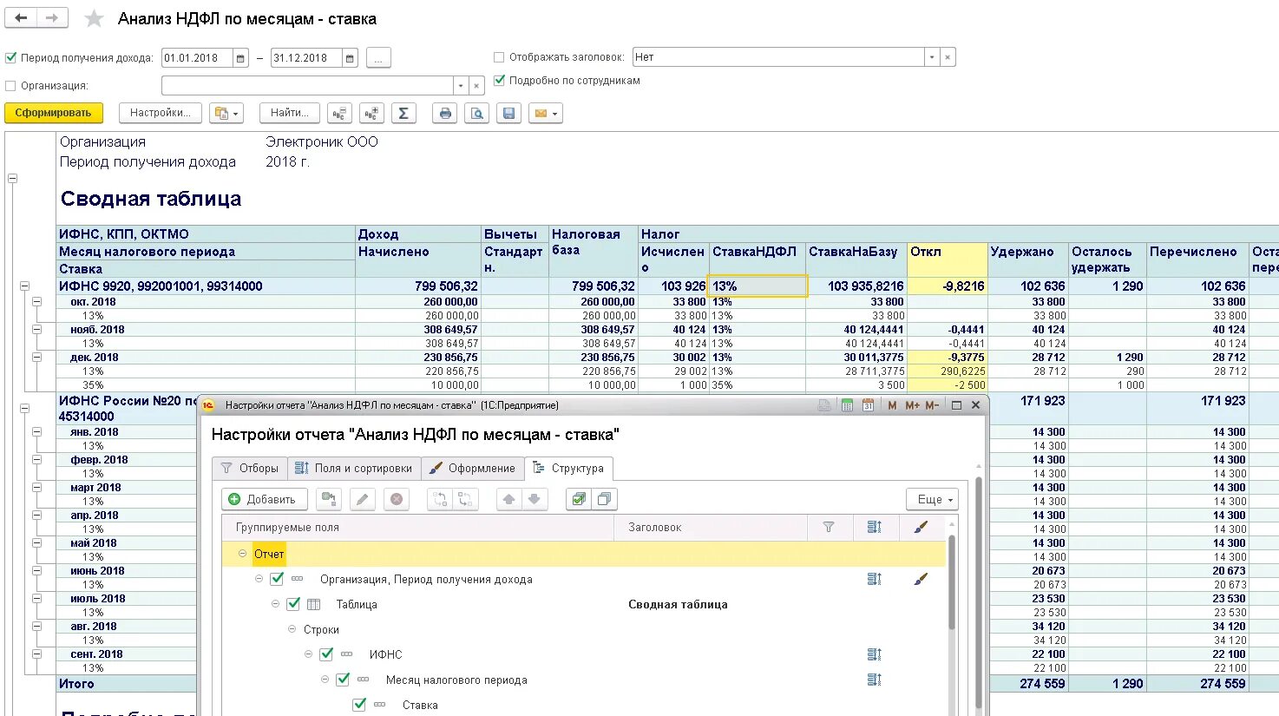Enable Отображать заголовок checkbox
This screenshot has width=1279, height=716.
pyautogui.click(x=499, y=57)
